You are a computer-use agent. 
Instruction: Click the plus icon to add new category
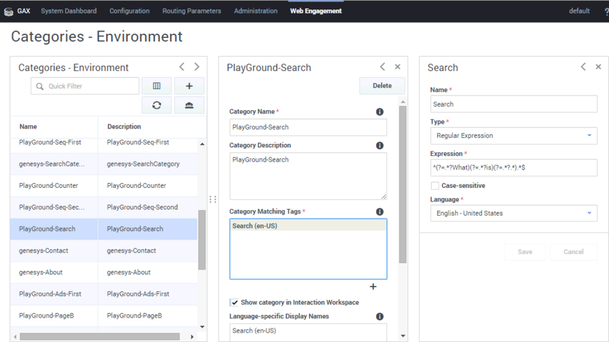pos(189,86)
